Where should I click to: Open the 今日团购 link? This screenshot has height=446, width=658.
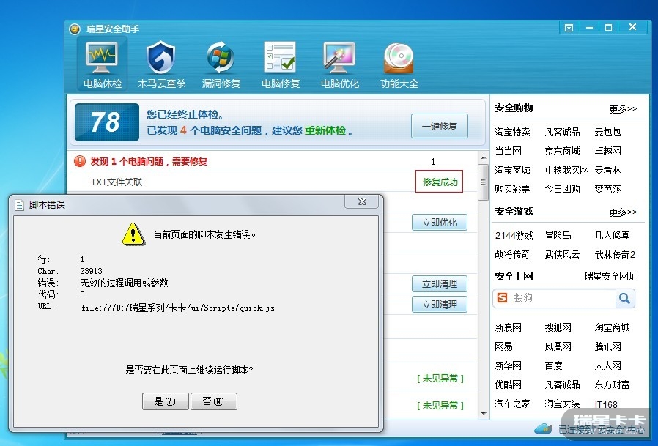pyautogui.click(x=562, y=189)
